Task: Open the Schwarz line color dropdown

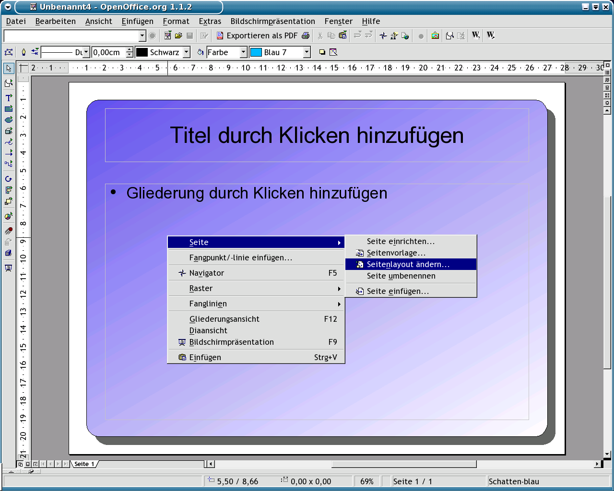Action: click(187, 52)
